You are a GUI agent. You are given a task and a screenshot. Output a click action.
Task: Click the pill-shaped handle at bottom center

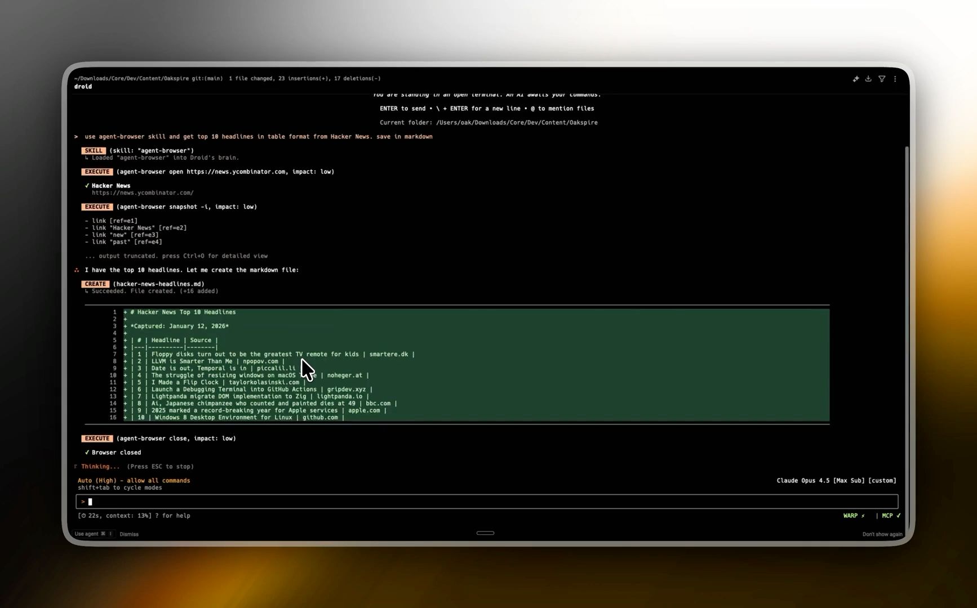(485, 533)
